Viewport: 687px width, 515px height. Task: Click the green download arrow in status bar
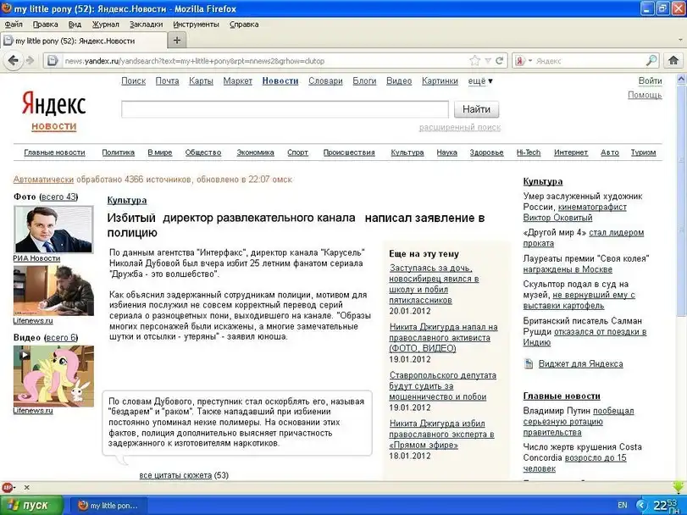click(679, 486)
